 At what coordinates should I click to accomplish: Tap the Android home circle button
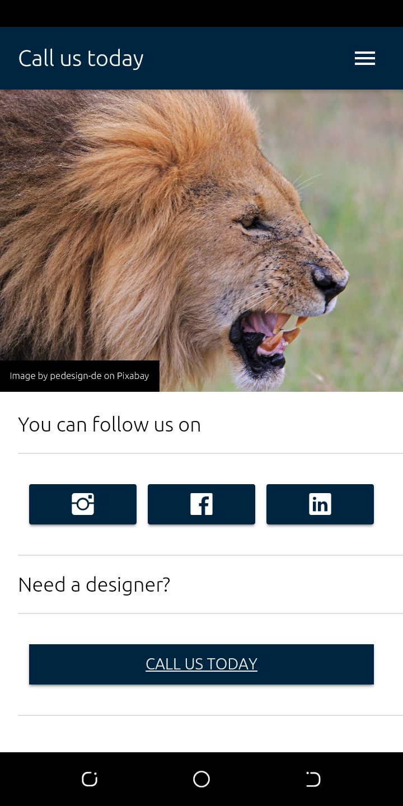pyautogui.click(x=201, y=779)
